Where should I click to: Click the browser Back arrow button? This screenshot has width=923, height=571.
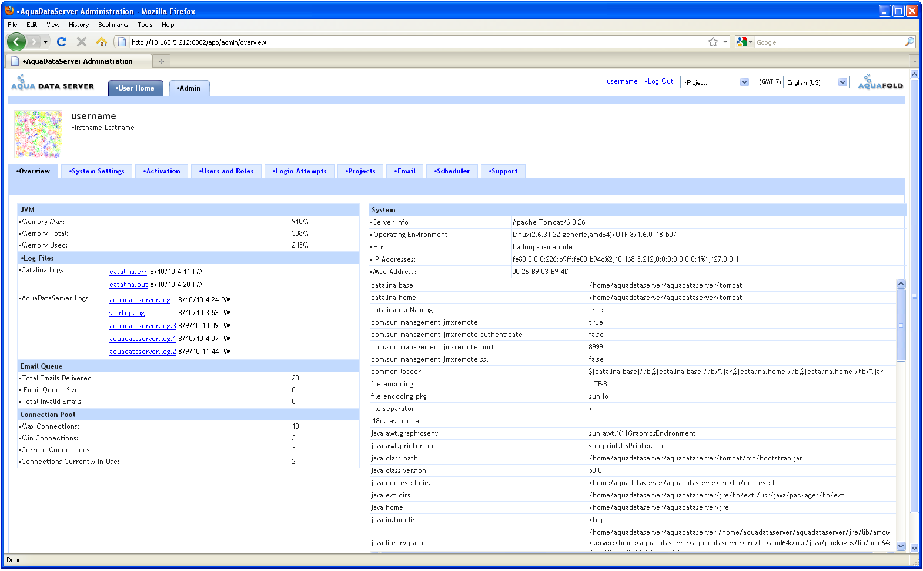coord(16,42)
